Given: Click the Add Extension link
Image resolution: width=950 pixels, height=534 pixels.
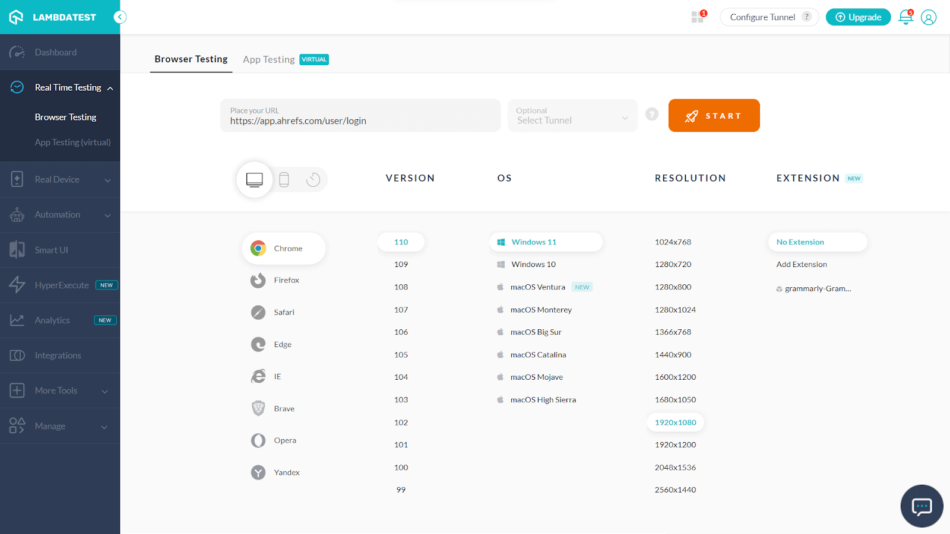Looking at the screenshot, I should 801,264.
